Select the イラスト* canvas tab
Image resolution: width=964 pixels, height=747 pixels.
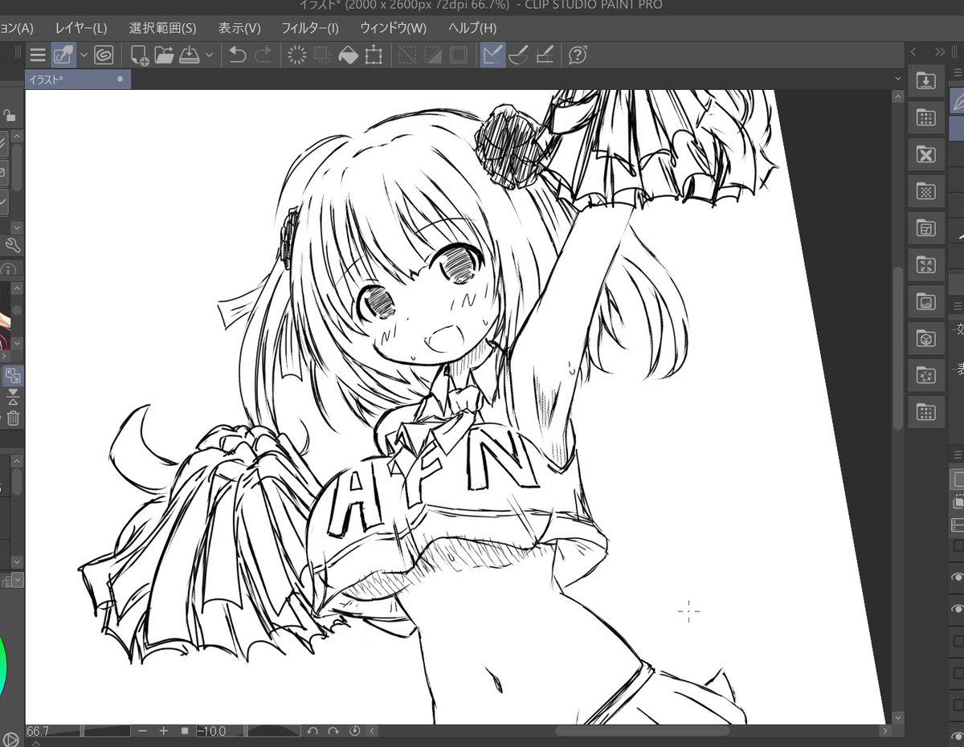tap(76, 80)
